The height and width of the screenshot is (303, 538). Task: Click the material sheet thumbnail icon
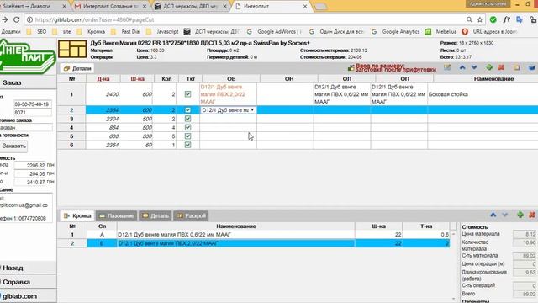(x=72, y=49)
